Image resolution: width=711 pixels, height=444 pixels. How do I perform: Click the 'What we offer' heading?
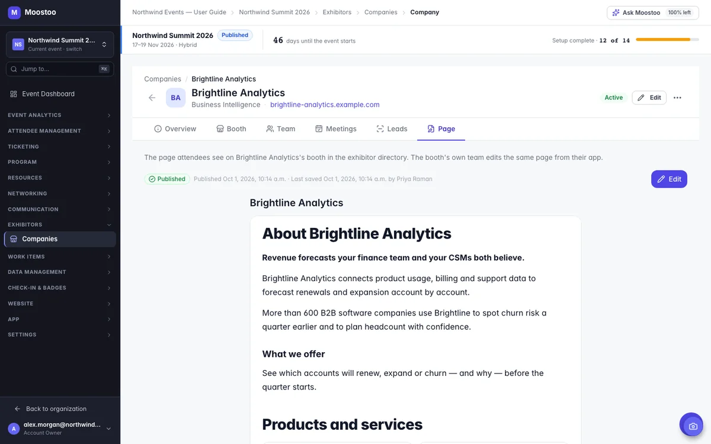[293, 354]
